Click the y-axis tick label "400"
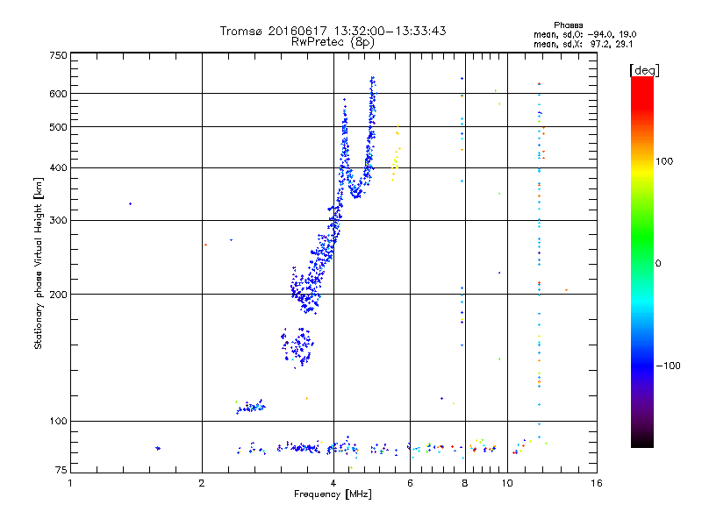702x526 pixels. click(x=58, y=168)
